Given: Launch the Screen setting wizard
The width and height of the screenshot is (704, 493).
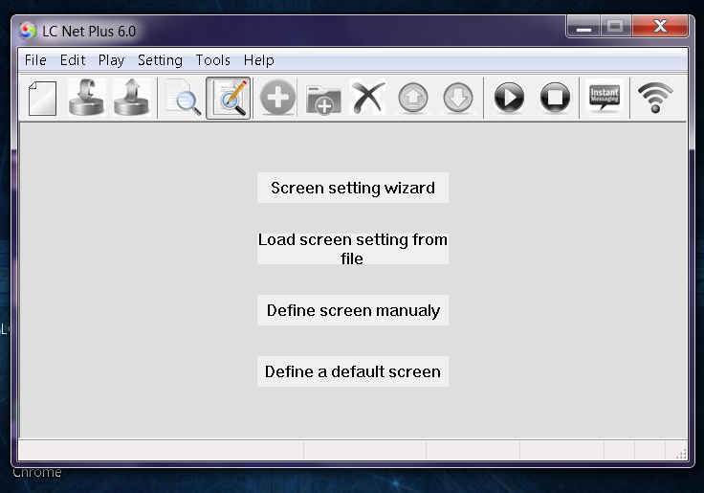Looking at the screenshot, I should click(353, 188).
